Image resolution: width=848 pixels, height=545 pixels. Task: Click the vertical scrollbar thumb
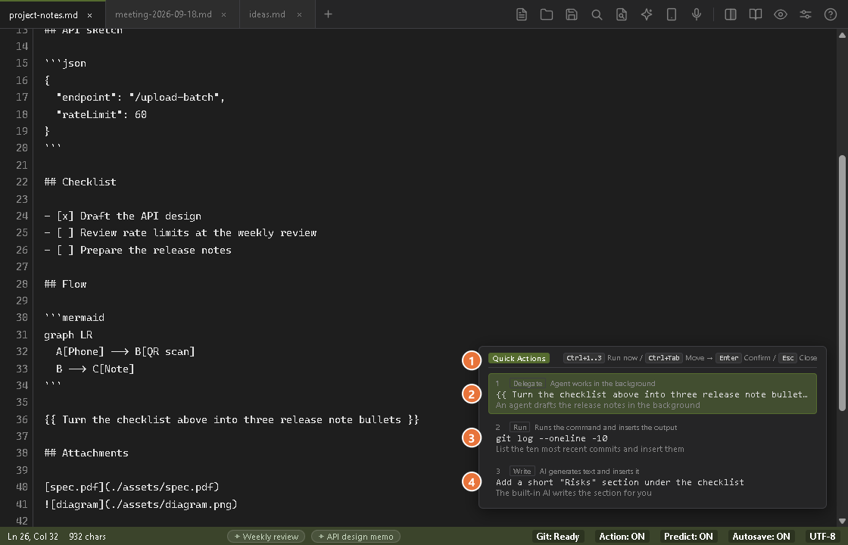pos(842,282)
